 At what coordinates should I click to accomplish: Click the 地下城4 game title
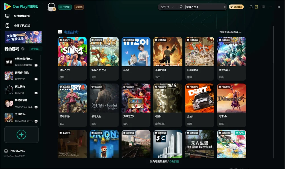(223, 116)
